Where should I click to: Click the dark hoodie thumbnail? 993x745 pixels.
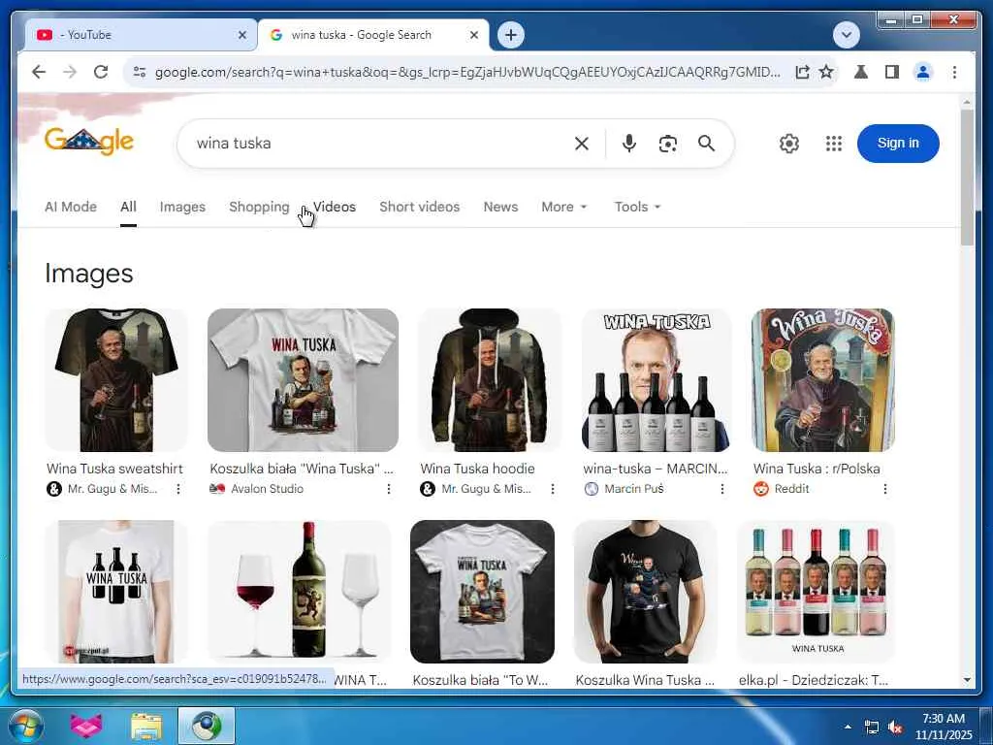pos(489,380)
